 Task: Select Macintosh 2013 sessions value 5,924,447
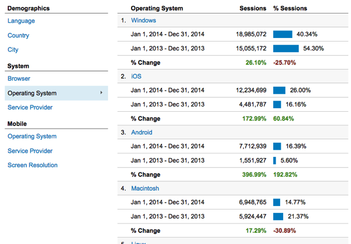coord(253,216)
